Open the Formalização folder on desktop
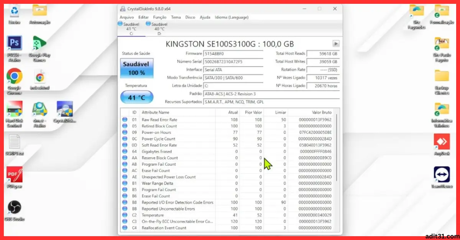Screen dimensions: 460x240 coord(442,14)
